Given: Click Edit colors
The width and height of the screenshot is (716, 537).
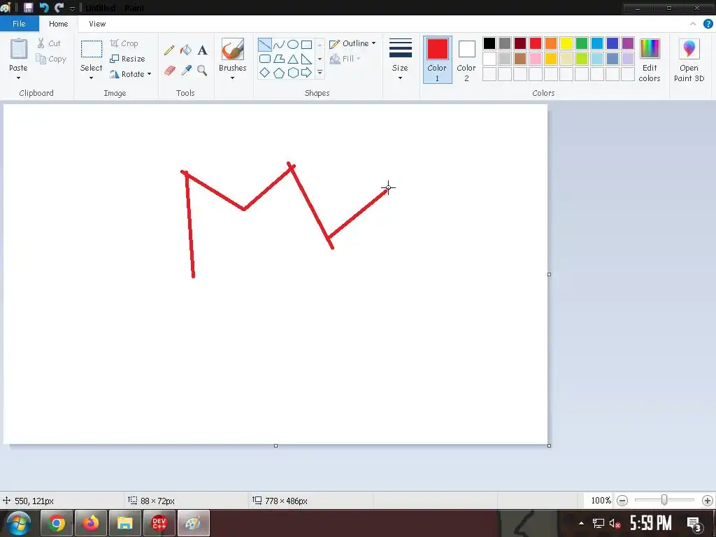Looking at the screenshot, I should click(x=650, y=61).
